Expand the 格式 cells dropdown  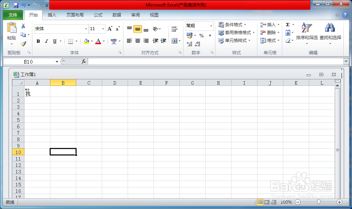(x=278, y=41)
